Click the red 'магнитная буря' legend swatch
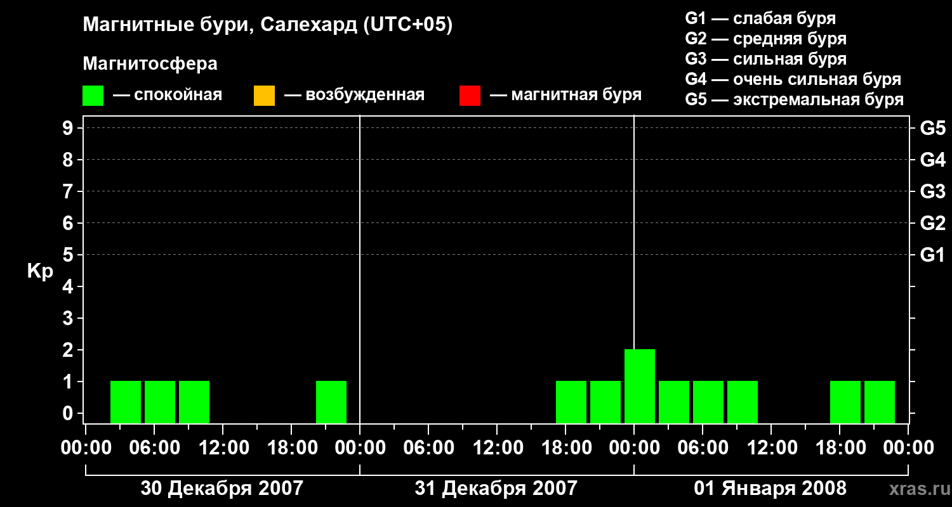This screenshot has height=507, width=952. click(470, 96)
